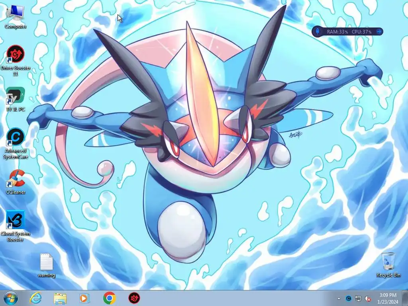This screenshot has width=408, height=306.
Task: Launch Windows Media Player from taskbar
Action: (x=84, y=298)
